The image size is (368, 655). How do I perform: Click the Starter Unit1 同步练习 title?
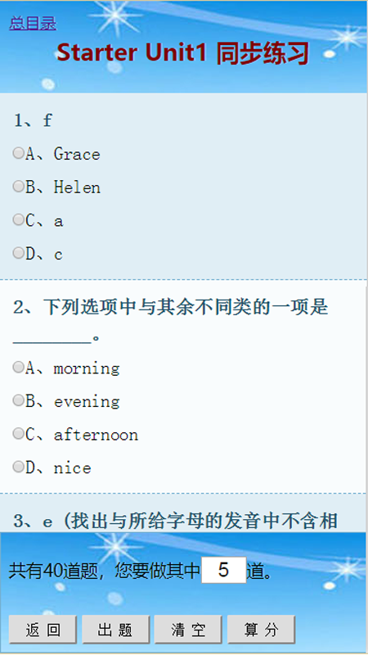[x=183, y=53]
